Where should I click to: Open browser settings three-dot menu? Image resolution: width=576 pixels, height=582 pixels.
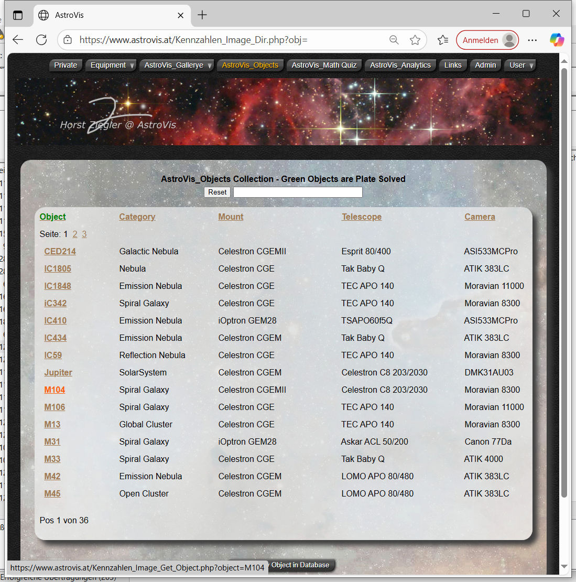[x=532, y=40]
